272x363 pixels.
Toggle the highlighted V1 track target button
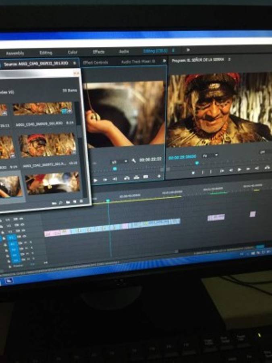coord(12,238)
